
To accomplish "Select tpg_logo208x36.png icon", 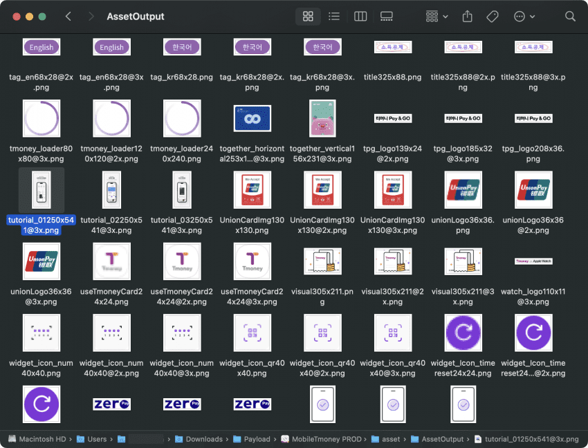I will (533, 118).
